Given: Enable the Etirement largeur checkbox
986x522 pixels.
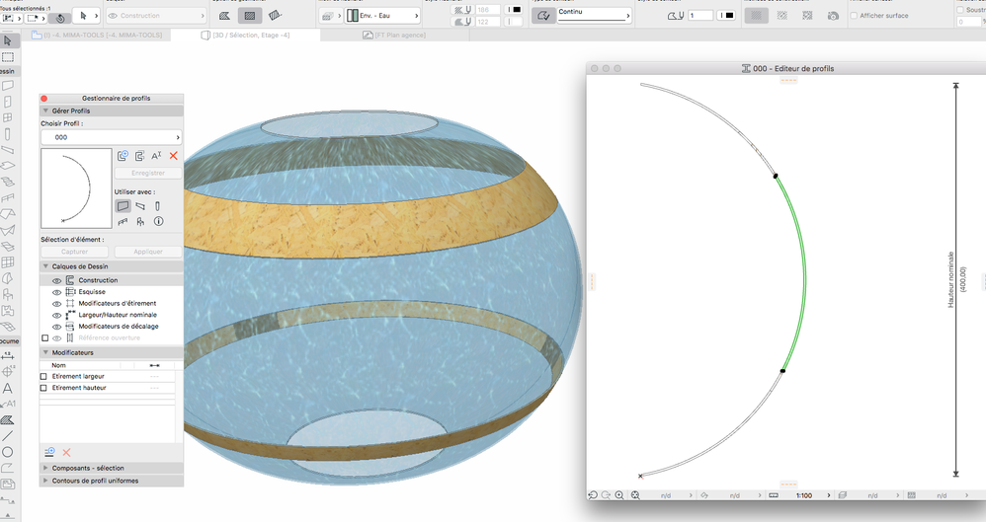Looking at the screenshot, I should pyautogui.click(x=43, y=377).
